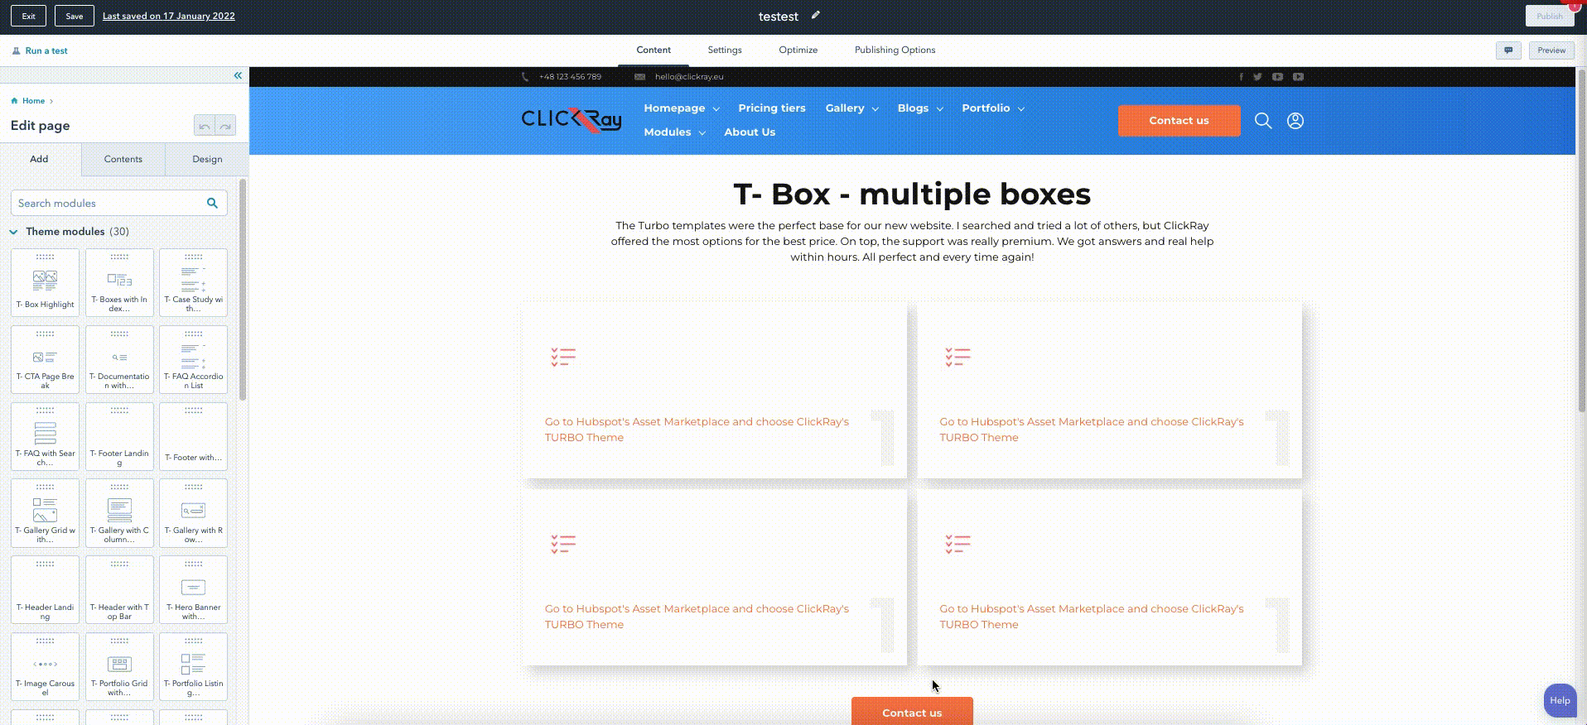
Task: Select the T- Header with Top Bar module
Action: point(119,590)
